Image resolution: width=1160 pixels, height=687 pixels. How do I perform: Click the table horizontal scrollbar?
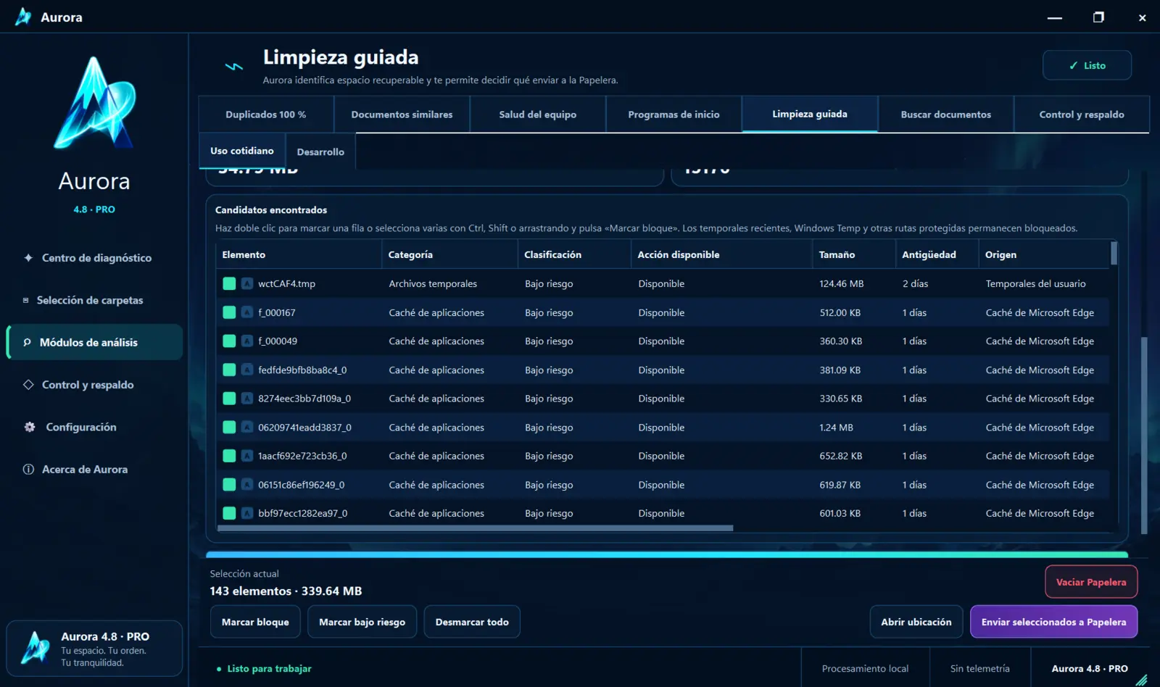(476, 528)
